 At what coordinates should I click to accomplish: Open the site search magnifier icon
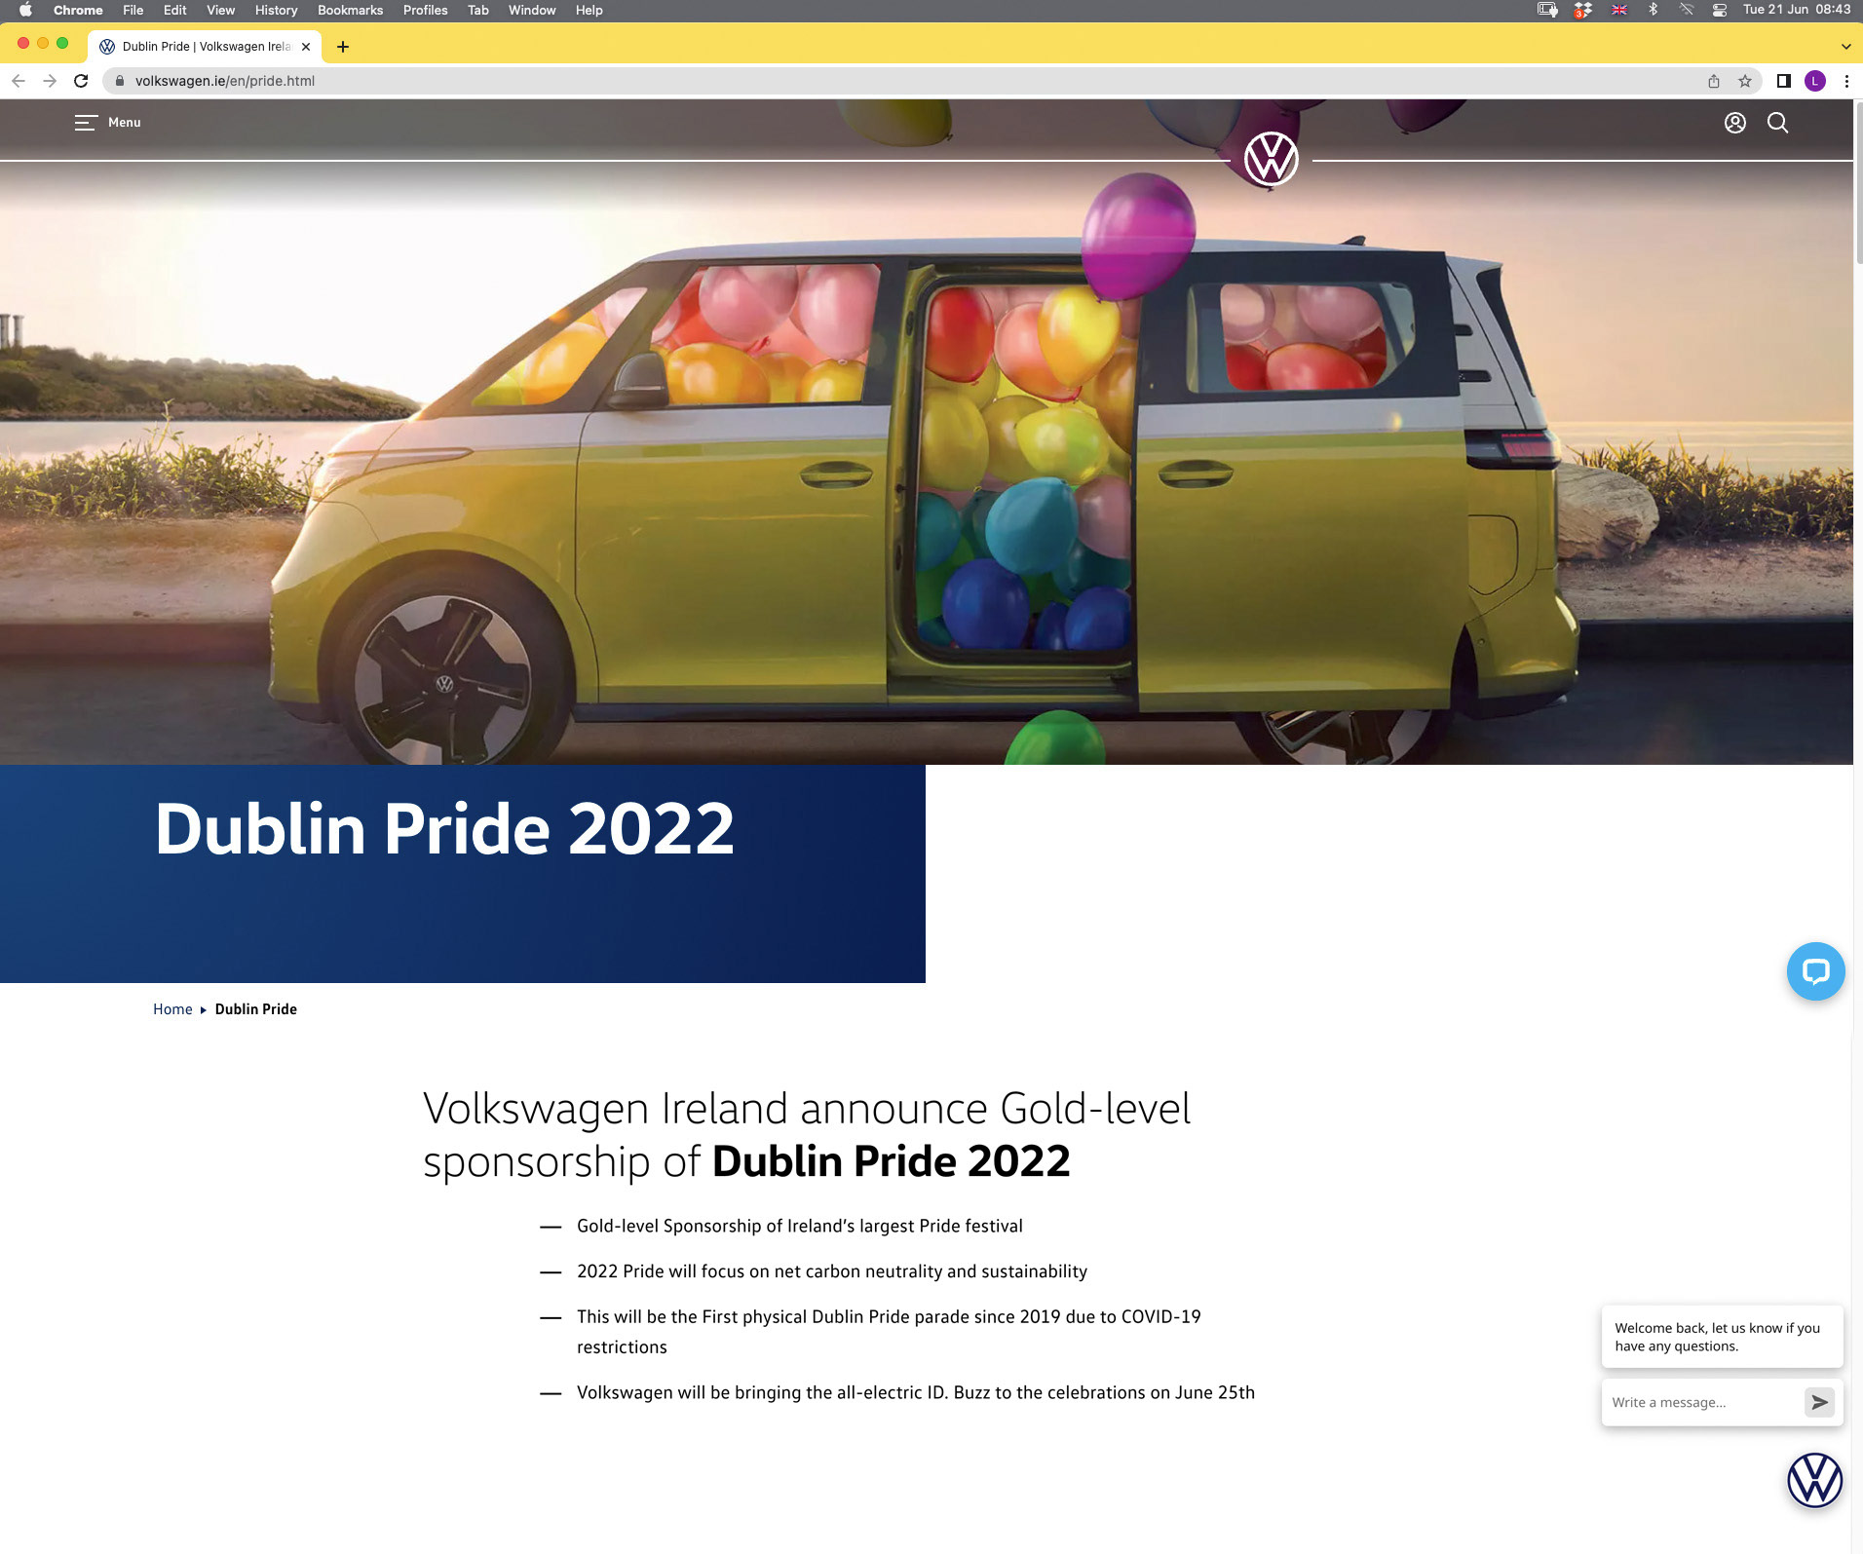tap(1777, 123)
